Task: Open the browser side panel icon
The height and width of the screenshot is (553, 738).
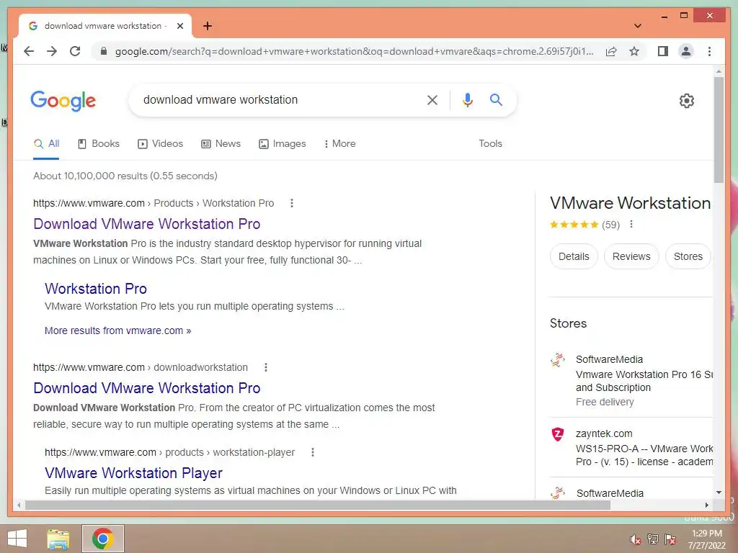Action: [x=663, y=51]
